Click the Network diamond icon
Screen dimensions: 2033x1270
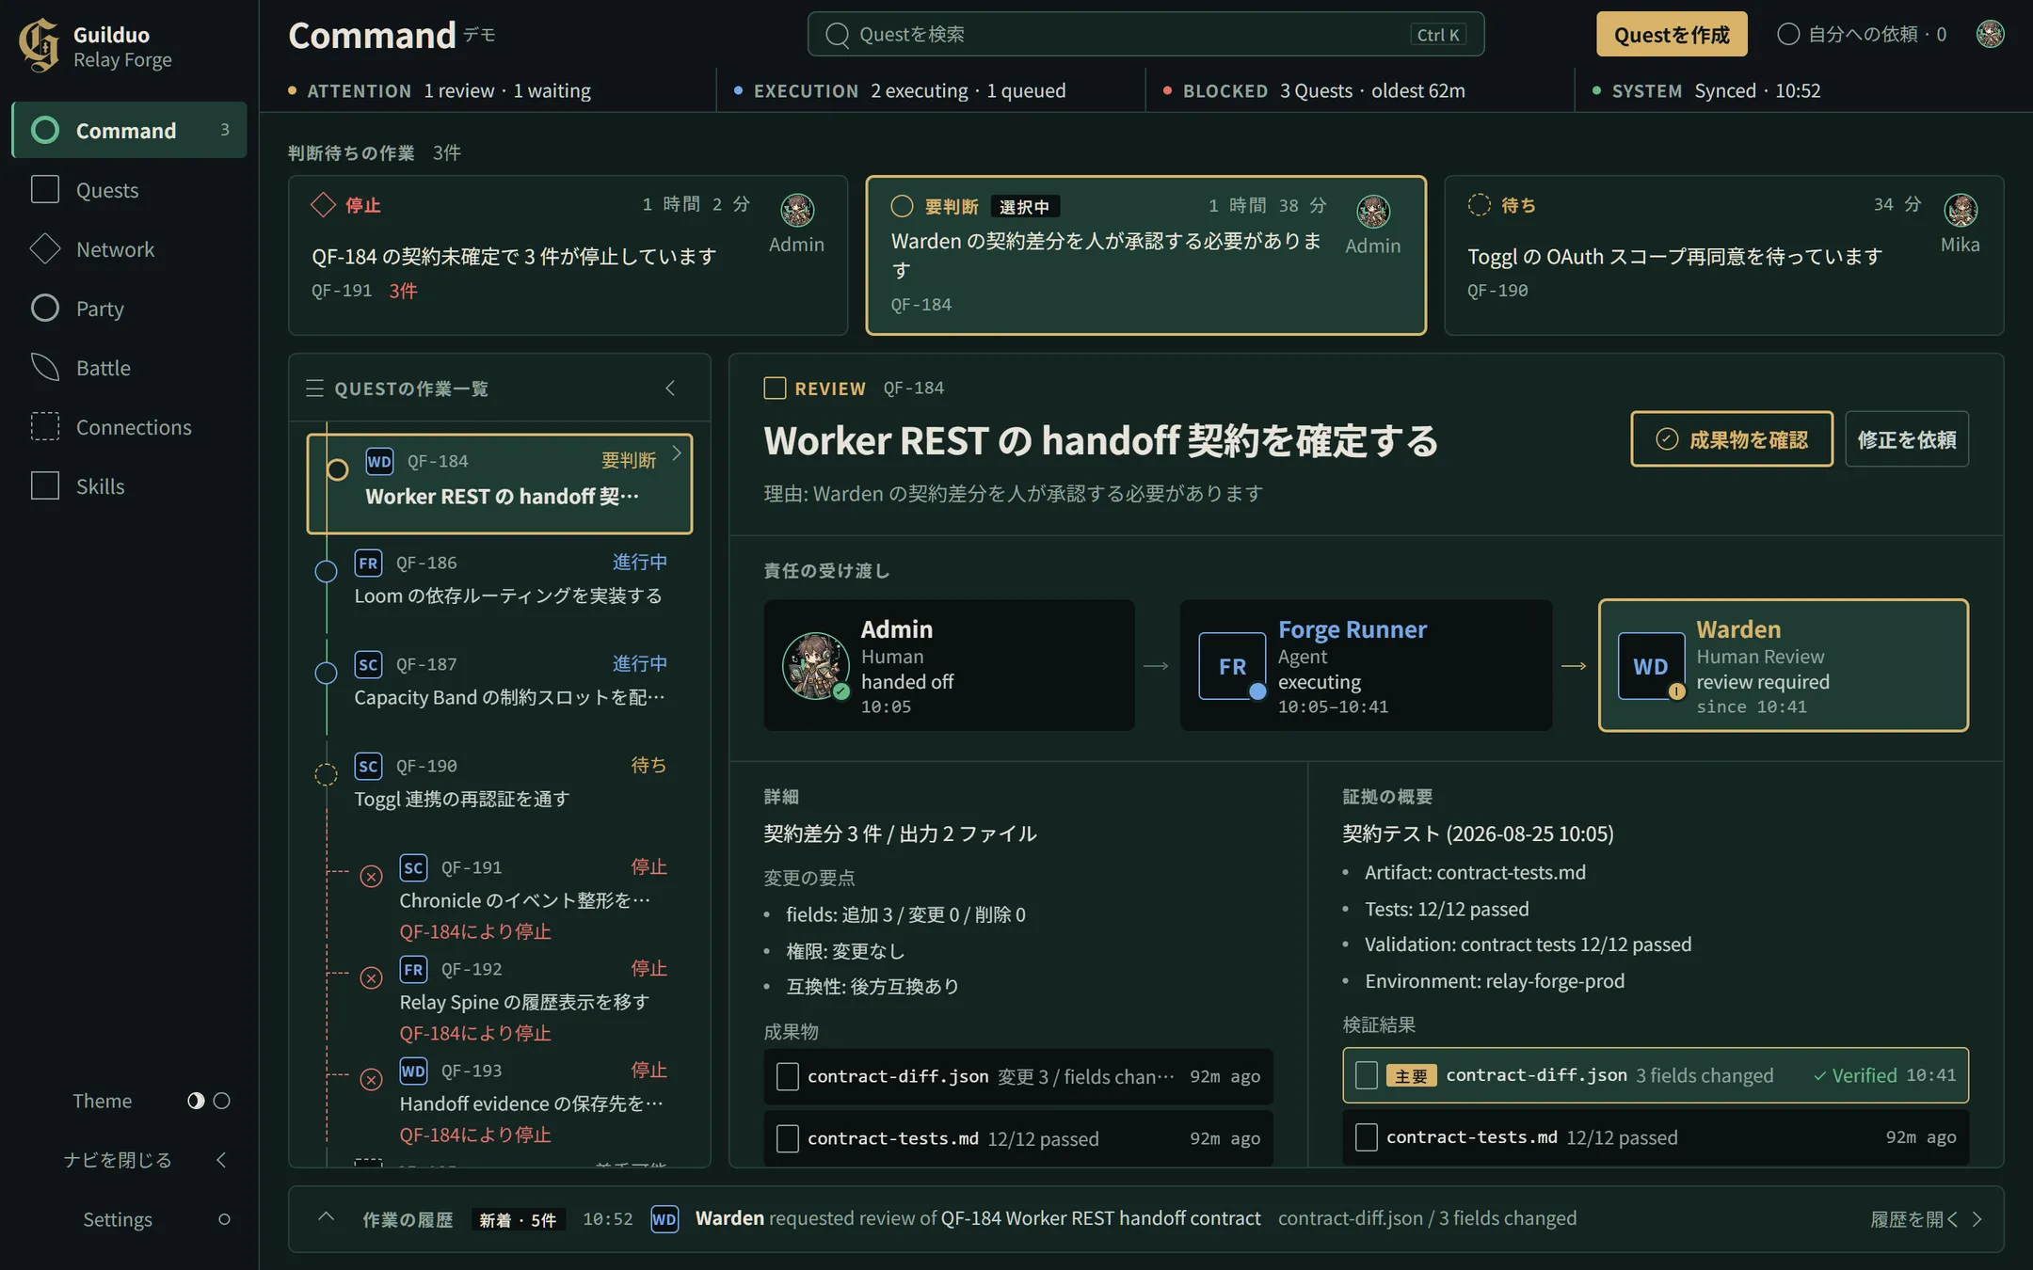[x=45, y=249]
